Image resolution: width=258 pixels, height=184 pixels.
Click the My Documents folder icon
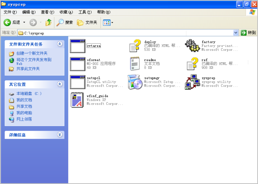(x=11, y=100)
